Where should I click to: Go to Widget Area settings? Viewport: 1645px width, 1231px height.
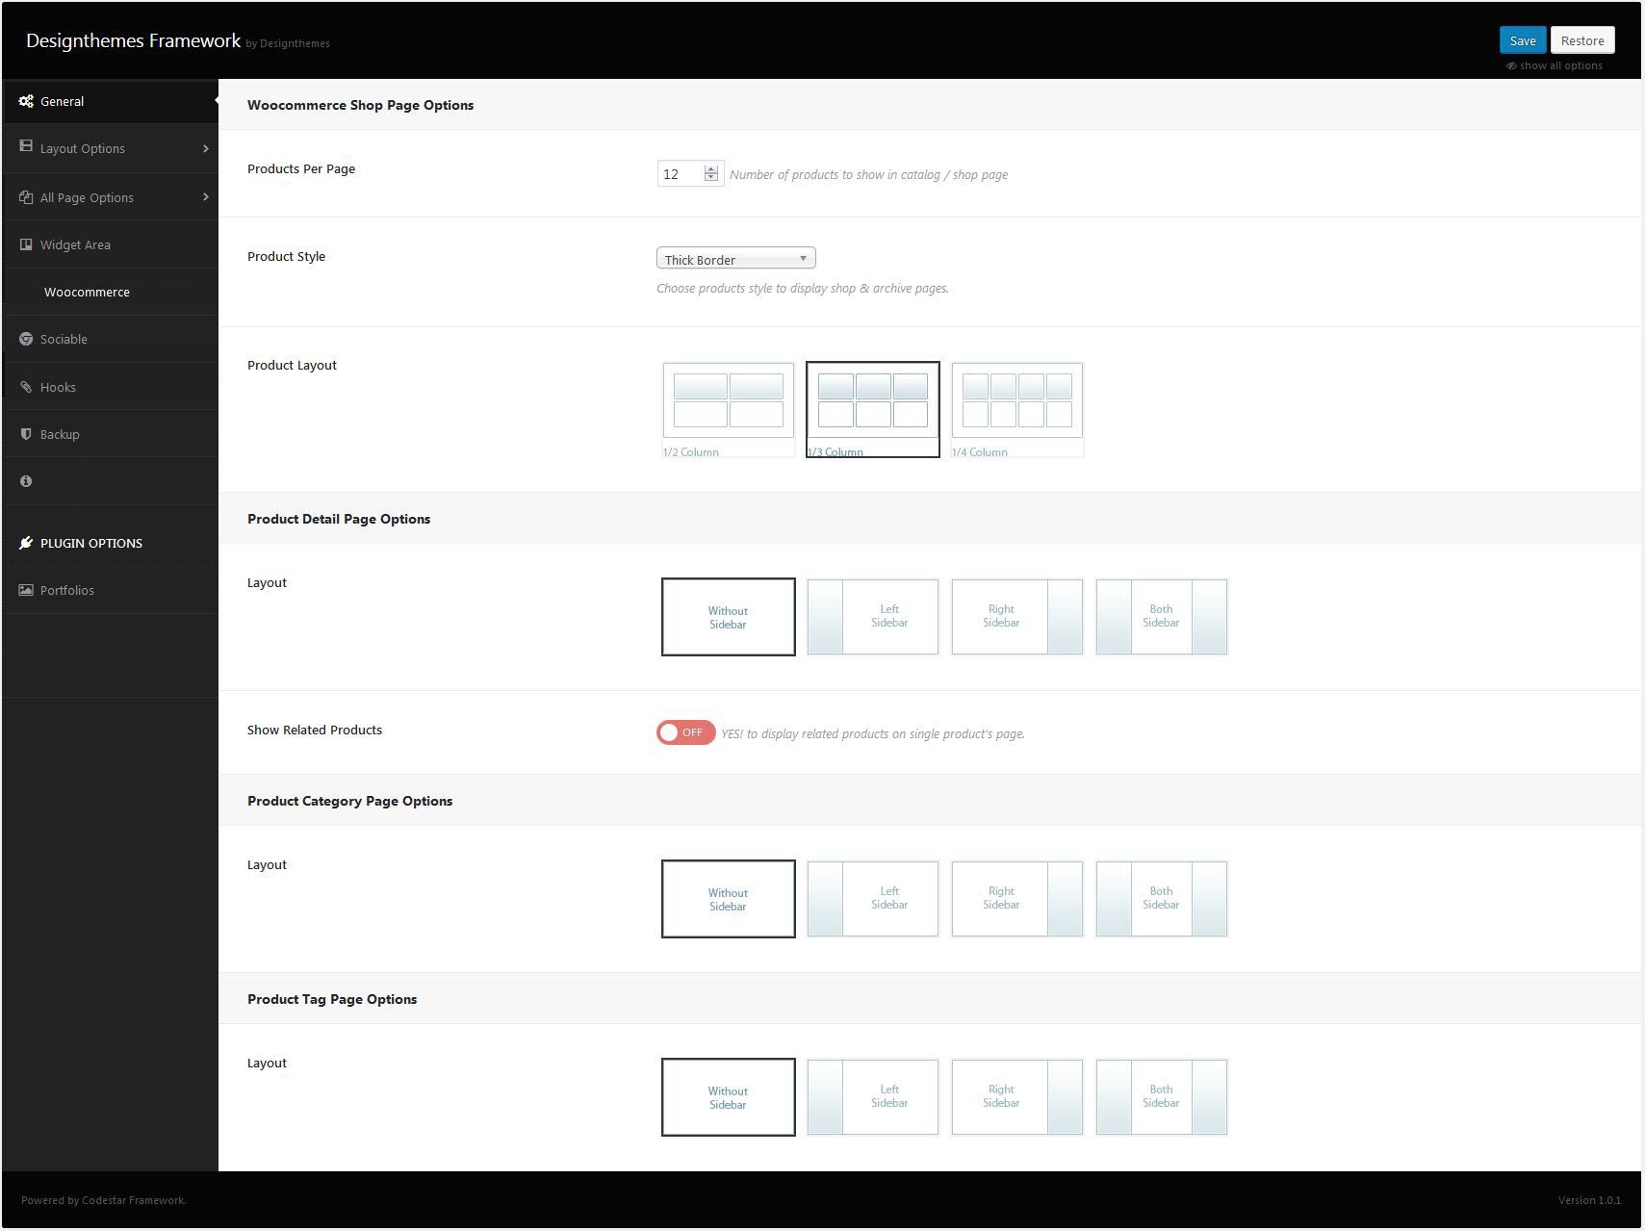[110, 244]
